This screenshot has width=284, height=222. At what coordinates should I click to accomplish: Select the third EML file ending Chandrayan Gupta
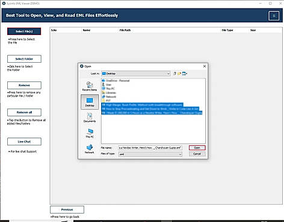[x=152, y=113]
